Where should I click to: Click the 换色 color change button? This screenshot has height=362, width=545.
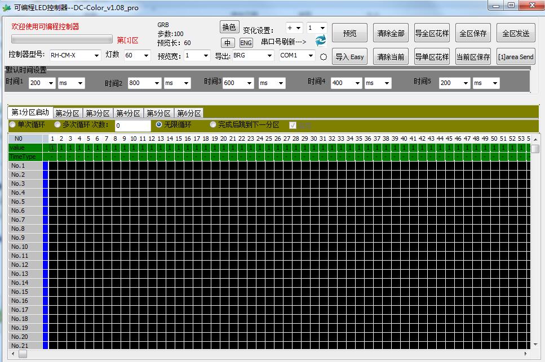pos(229,26)
